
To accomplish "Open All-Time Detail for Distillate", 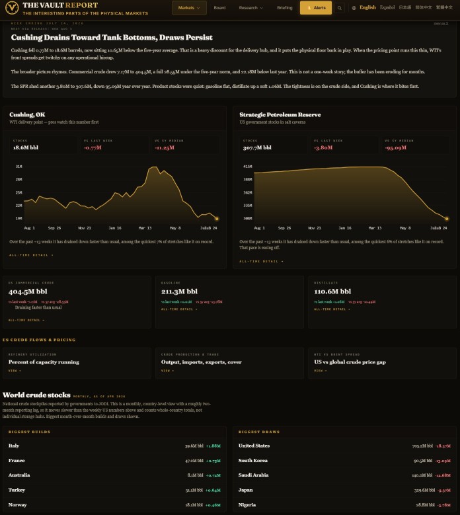I will (x=332, y=309).
